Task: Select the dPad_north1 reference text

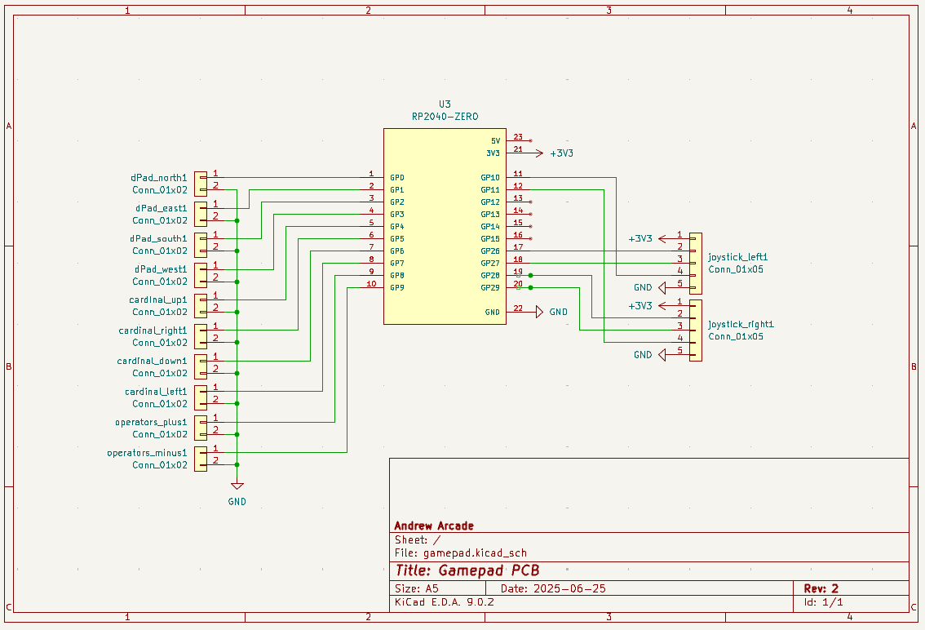Action: (x=159, y=178)
